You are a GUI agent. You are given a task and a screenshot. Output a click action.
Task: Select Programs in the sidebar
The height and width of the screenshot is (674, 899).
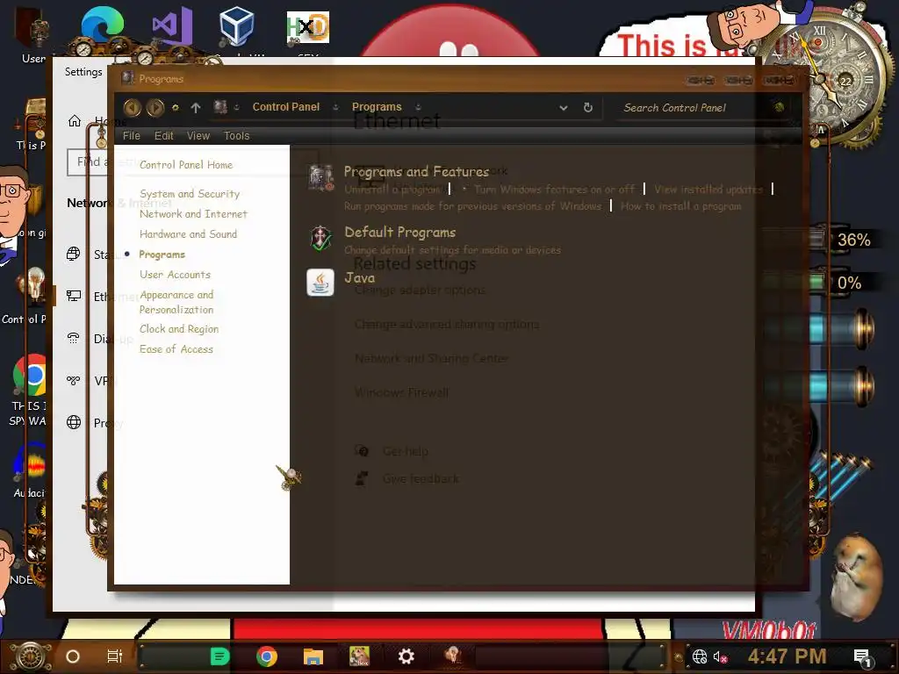[x=162, y=255]
